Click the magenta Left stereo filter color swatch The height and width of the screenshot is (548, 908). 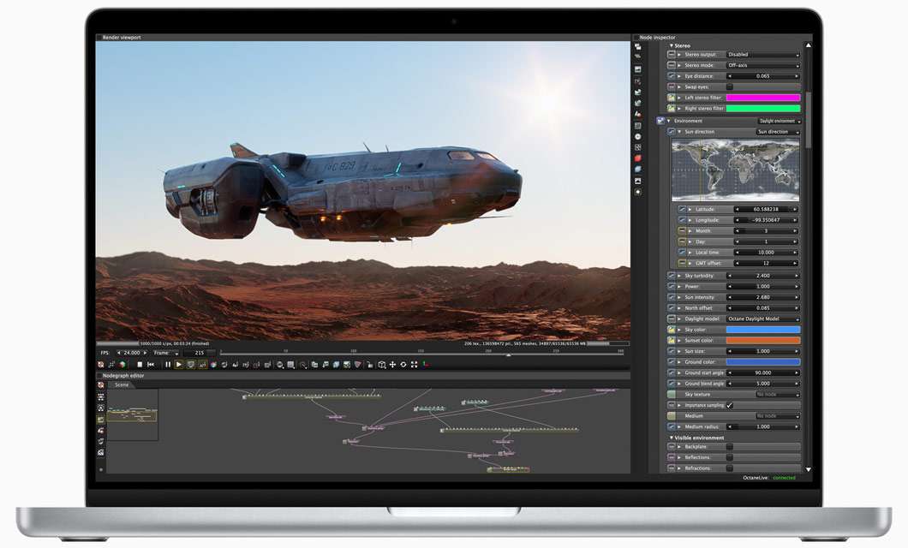[x=762, y=98]
